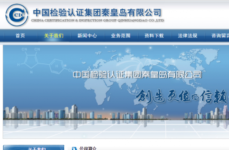This screenshot has height=150, width=229.
Task: Go to 新闻中心 in the navigation bar
Action: click(87, 36)
